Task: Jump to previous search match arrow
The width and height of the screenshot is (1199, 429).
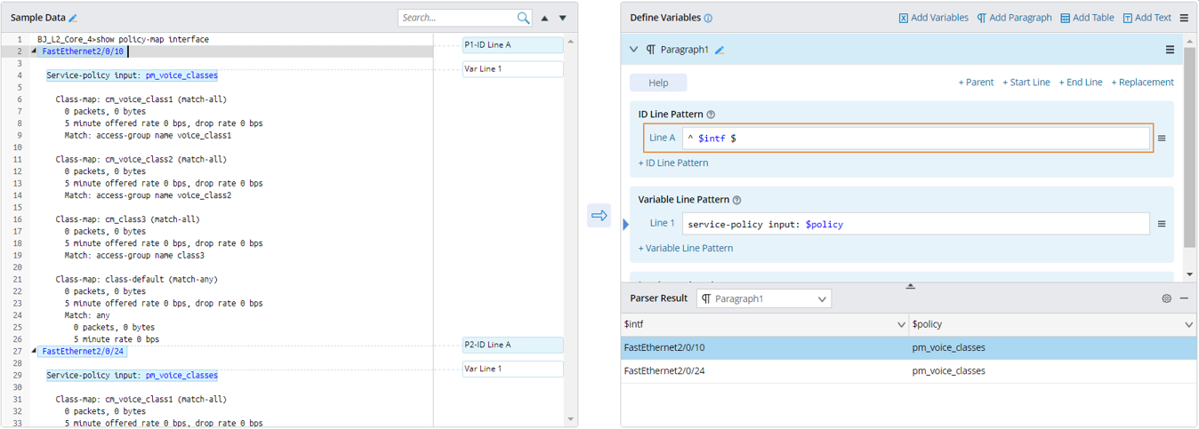Action: 544,18
